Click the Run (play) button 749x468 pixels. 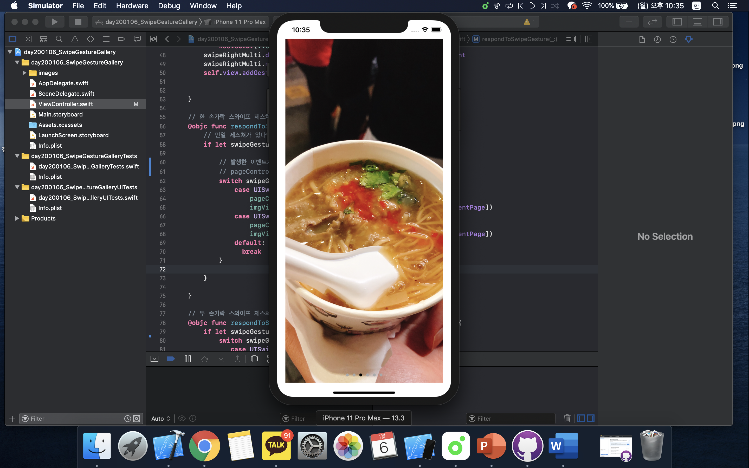54,22
